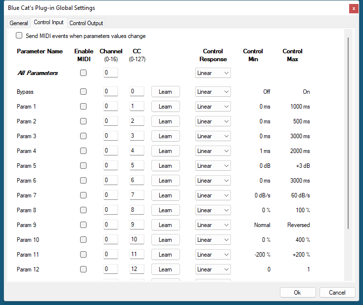363x305 pixels.
Task: Check Enable MIDI for Param 4
Action: click(84, 151)
